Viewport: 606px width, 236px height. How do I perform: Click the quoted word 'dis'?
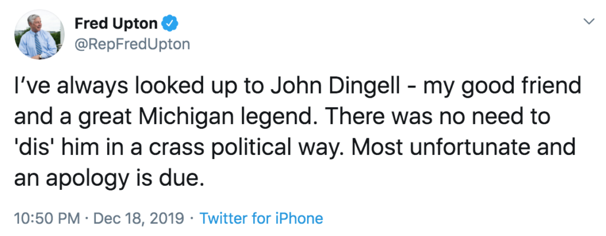coord(35,147)
